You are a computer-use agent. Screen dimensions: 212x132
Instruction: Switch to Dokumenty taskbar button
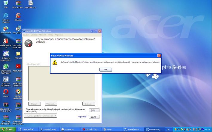coord(70,129)
